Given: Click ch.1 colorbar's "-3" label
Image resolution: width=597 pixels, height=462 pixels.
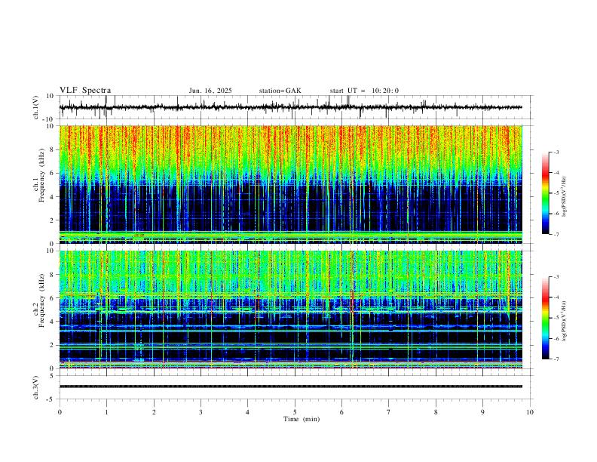Looking at the screenshot, I should [x=556, y=152].
